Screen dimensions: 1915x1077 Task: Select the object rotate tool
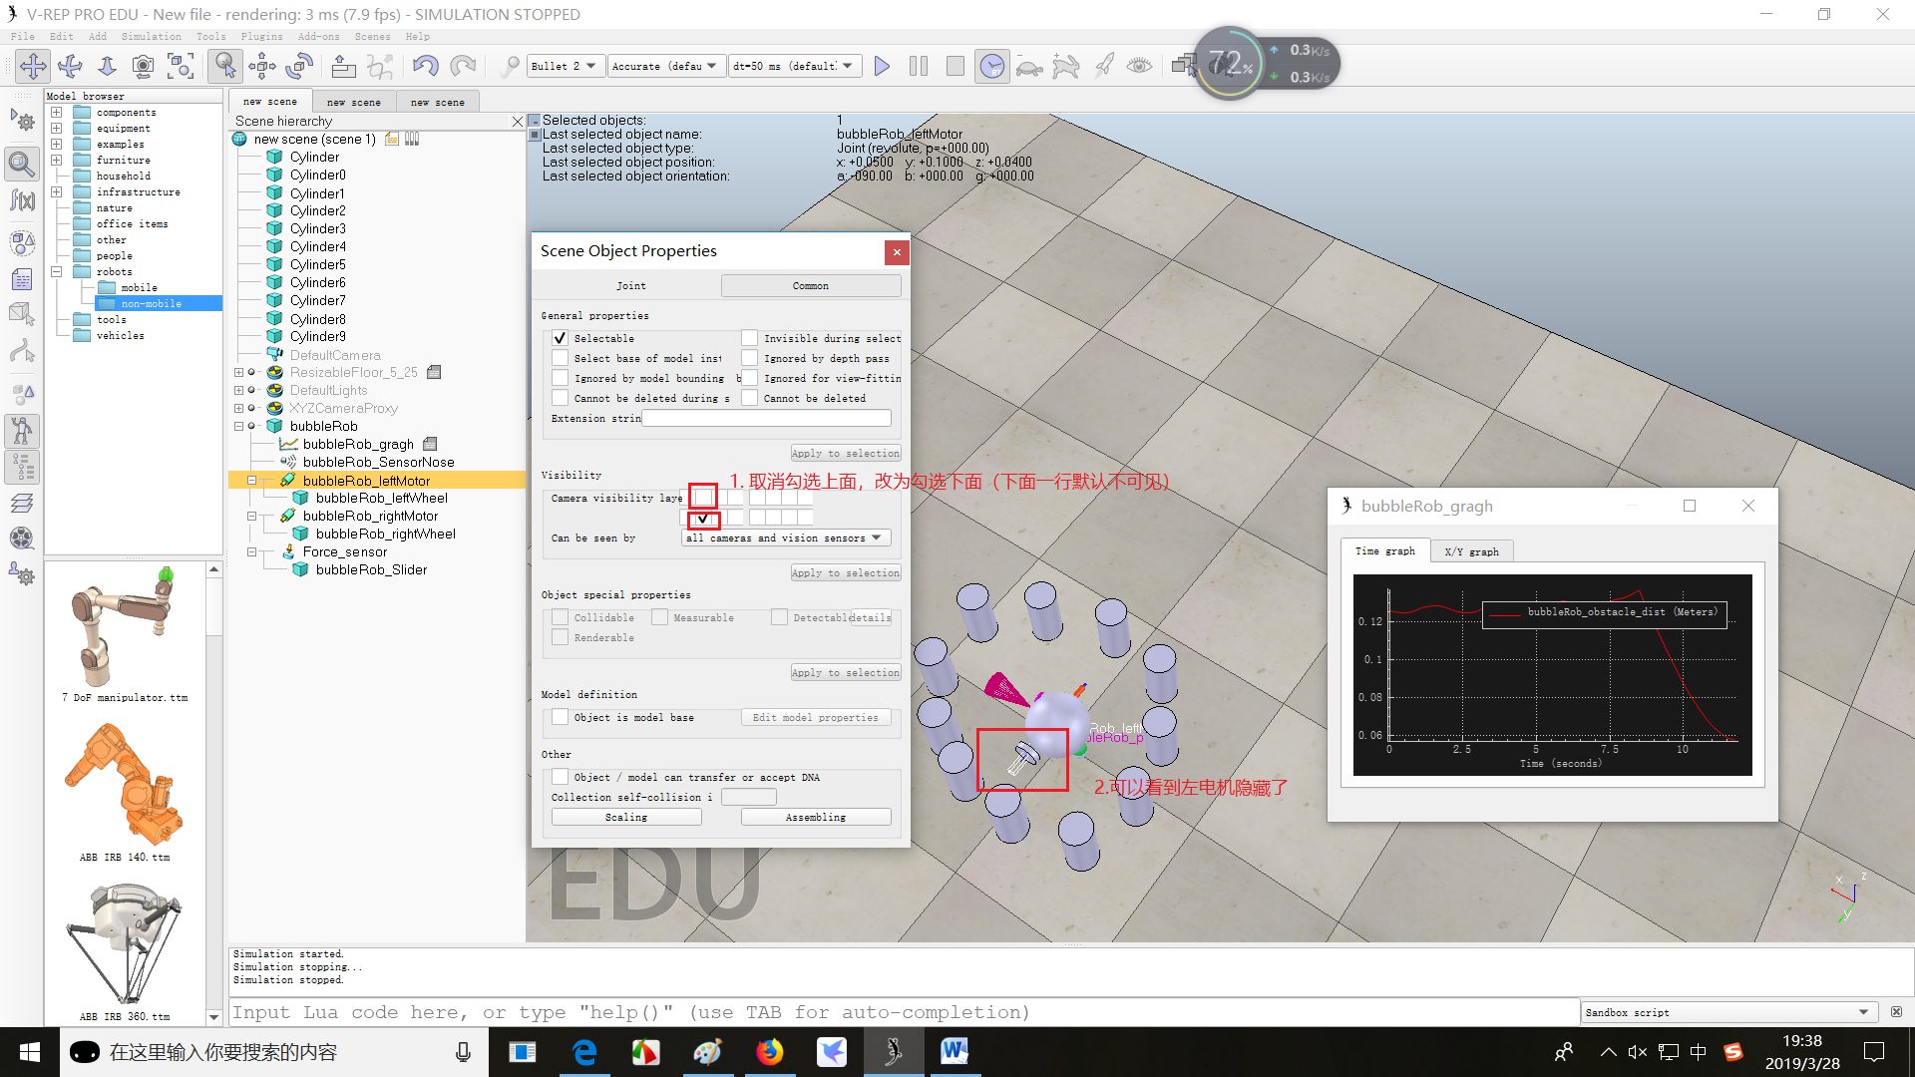[x=299, y=66]
